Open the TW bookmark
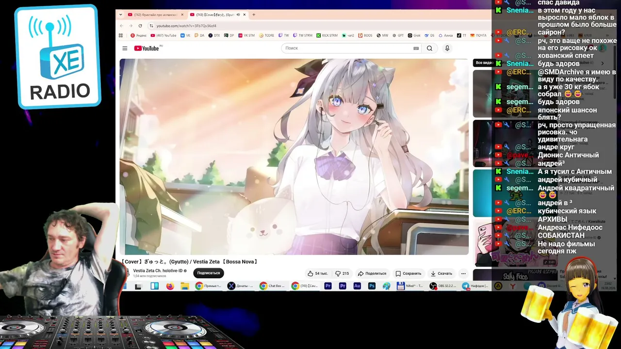Image resolution: width=621 pixels, height=349 pixels. tap(284, 35)
